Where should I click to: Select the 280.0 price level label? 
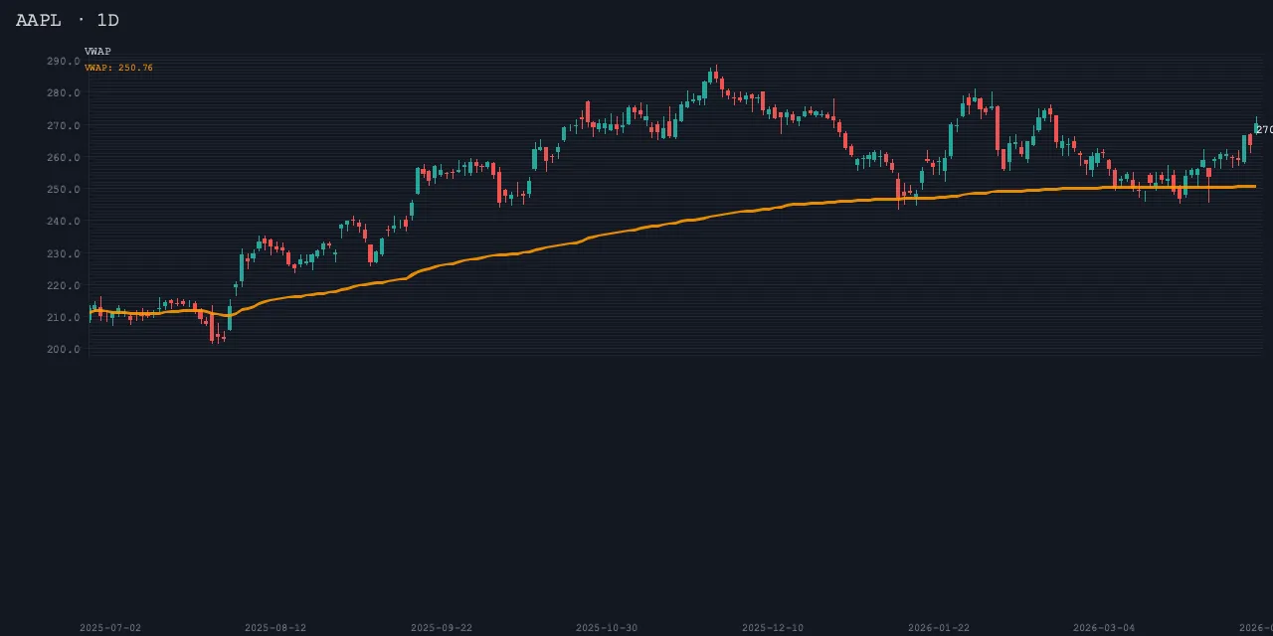point(63,93)
